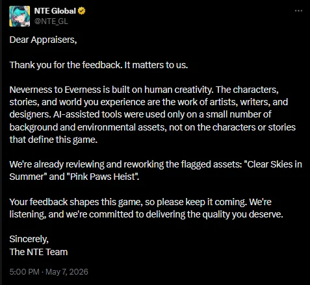310x285 pixels.
Task: Click the "Dear Appraisers," greeting line
Action: 43,40
